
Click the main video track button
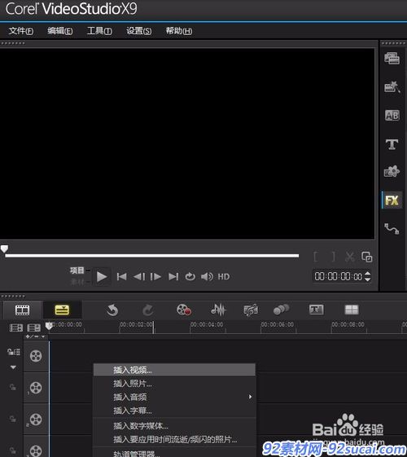pos(36,356)
